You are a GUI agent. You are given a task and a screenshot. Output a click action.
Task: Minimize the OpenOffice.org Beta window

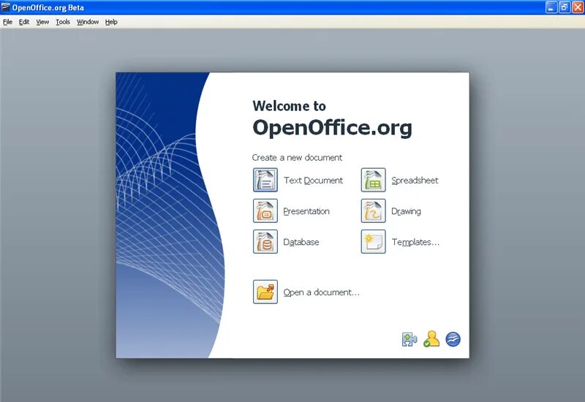(551, 7)
